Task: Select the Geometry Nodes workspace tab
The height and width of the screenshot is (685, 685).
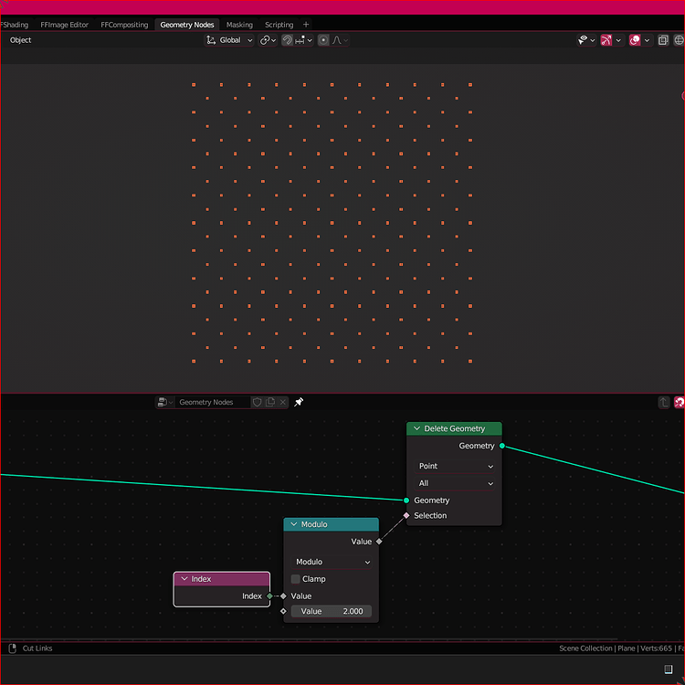Action: [x=187, y=25]
